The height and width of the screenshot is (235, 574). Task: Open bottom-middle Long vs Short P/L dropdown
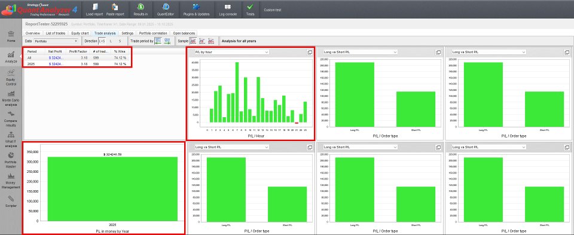point(360,147)
